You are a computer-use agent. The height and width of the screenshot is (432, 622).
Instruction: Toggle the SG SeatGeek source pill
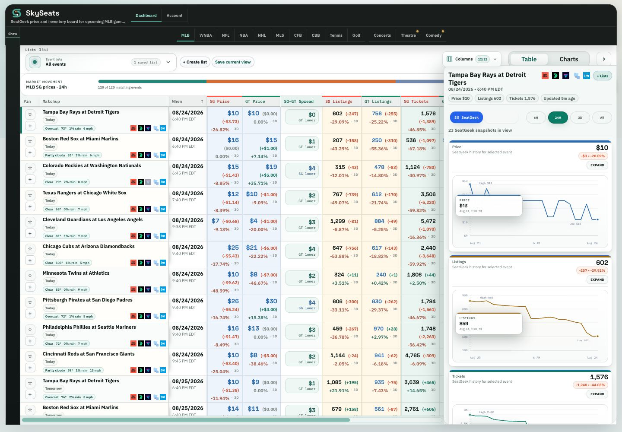pos(466,118)
